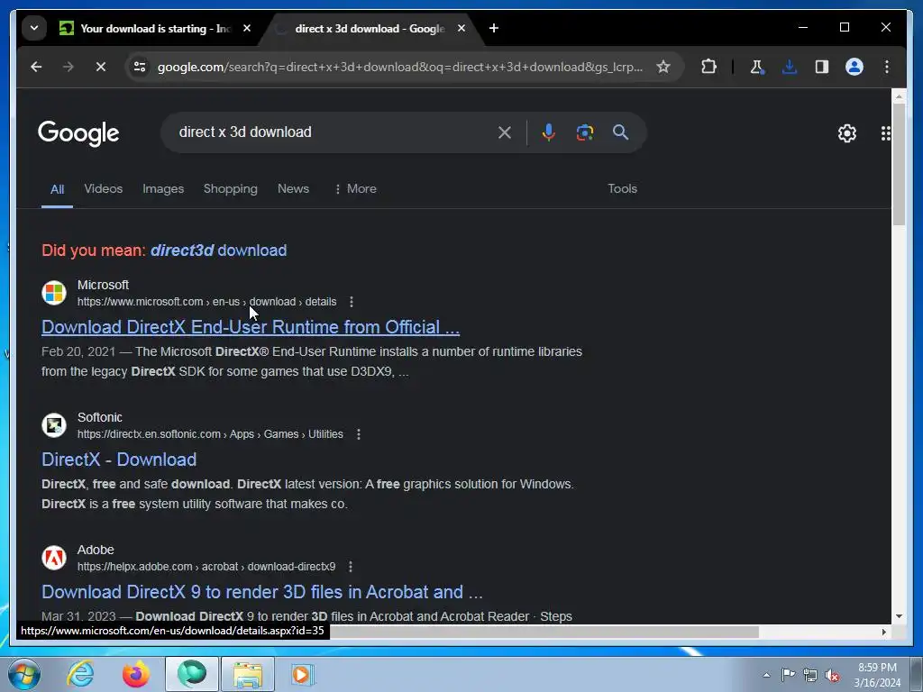Screen dimensions: 923x692
Task: Open 'Download DirectX 9 to render 3D' result
Action: click(x=262, y=592)
